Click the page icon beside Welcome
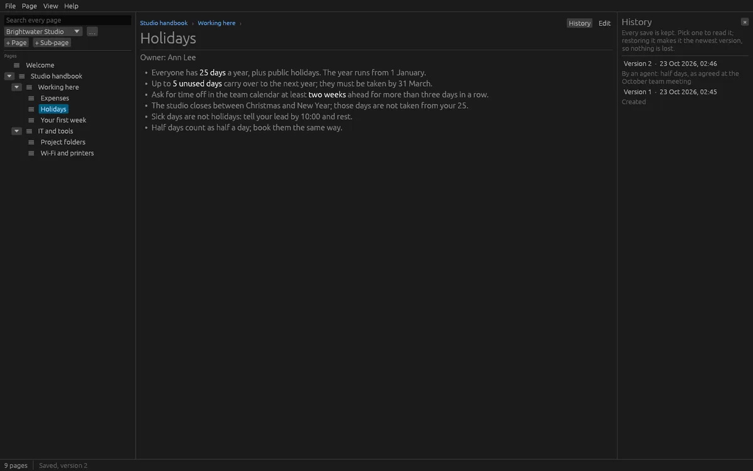The height and width of the screenshot is (471, 753). [x=17, y=65]
